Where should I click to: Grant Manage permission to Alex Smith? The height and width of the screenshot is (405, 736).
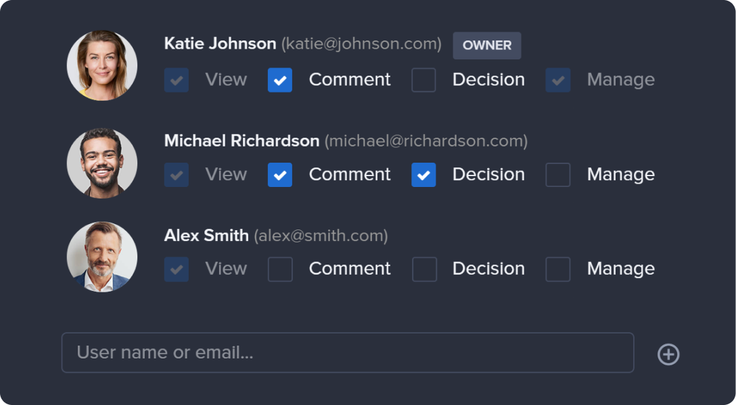[x=558, y=269]
